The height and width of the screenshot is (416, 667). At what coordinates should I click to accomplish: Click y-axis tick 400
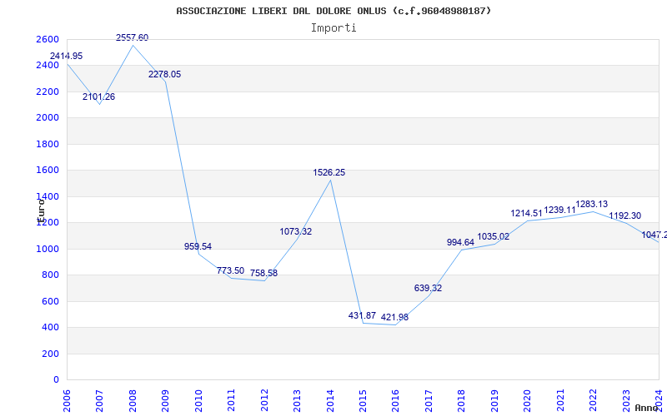click(x=52, y=328)
